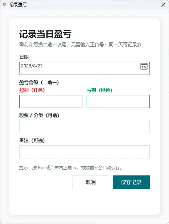Click the red 盈利（红色）label
Image resolution: width=169 pixels, height=224 pixels.
click(x=32, y=90)
